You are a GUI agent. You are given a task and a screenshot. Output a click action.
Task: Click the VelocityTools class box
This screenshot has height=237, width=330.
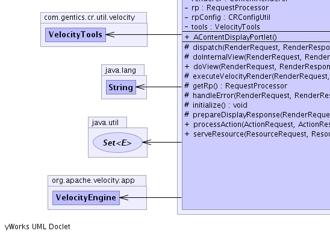pyautogui.click(x=75, y=35)
